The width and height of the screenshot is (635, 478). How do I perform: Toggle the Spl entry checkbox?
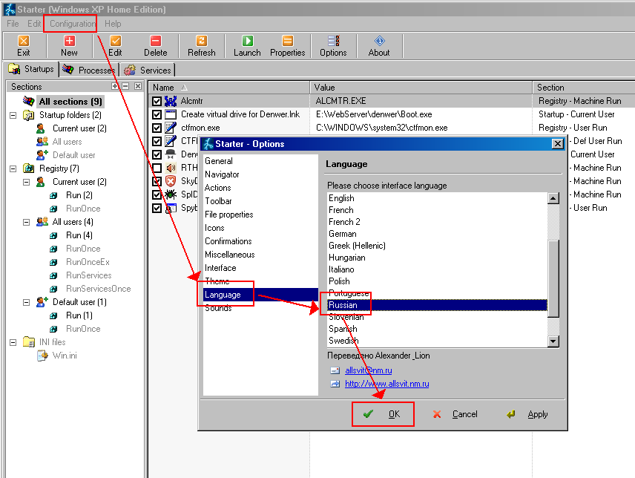[157, 194]
